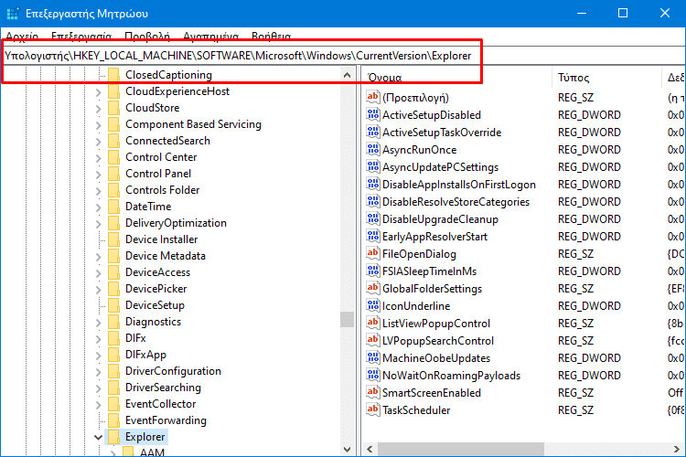Select the DriverConfiguration key
The height and width of the screenshot is (457, 686).
point(173,371)
